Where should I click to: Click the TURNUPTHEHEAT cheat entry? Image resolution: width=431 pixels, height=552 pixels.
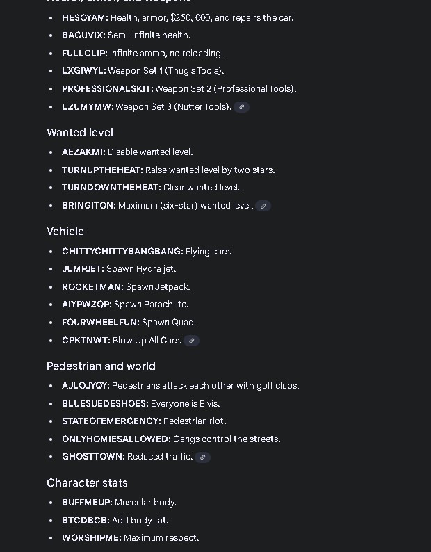(x=102, y=170)
